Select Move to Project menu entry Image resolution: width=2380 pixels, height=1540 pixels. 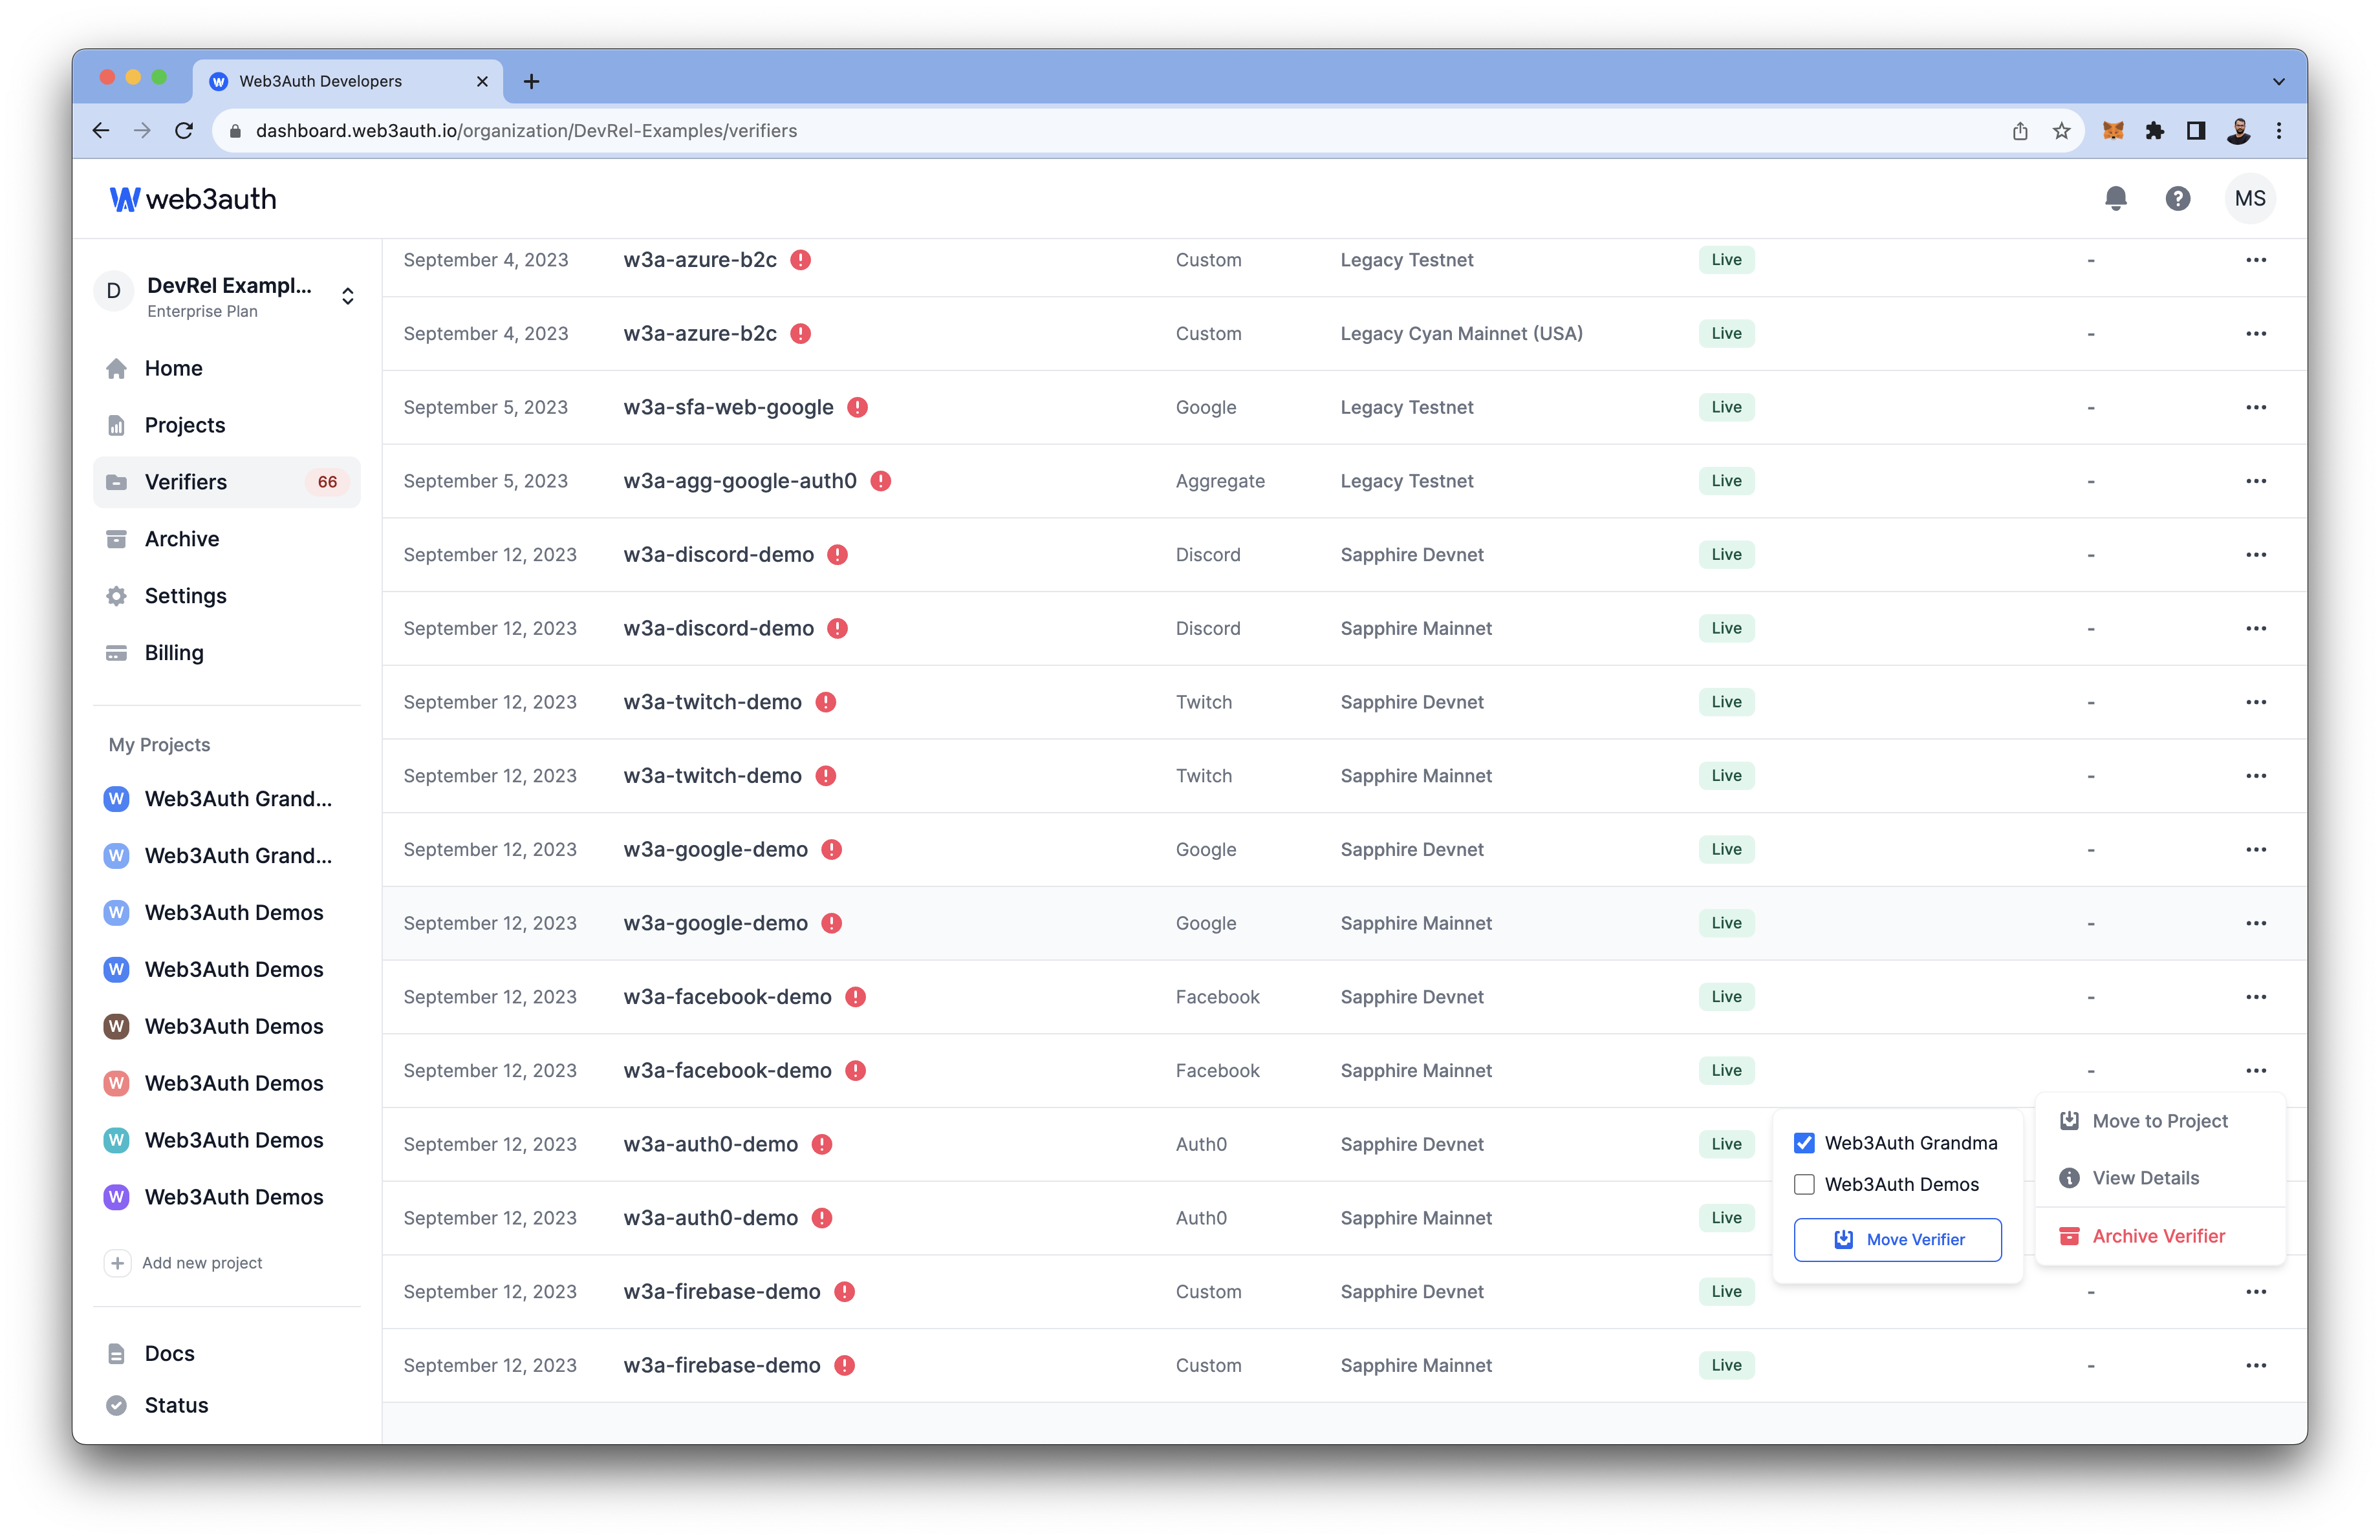click(x=2160, y=1121)
